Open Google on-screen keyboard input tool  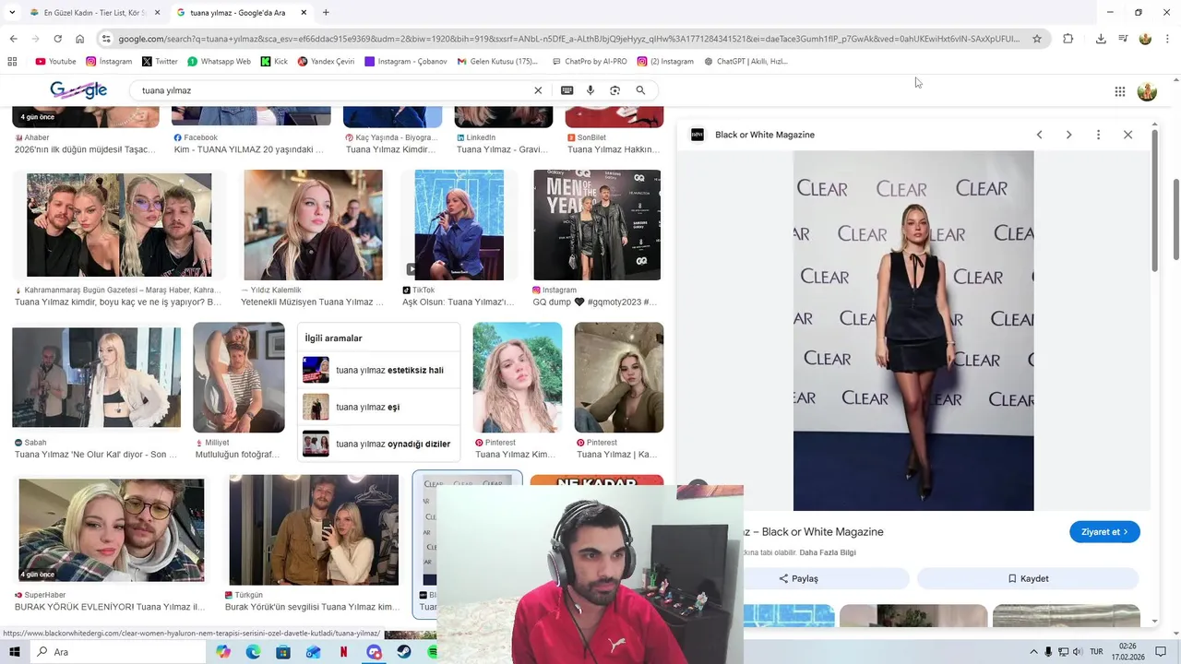(x=567, y=90)
